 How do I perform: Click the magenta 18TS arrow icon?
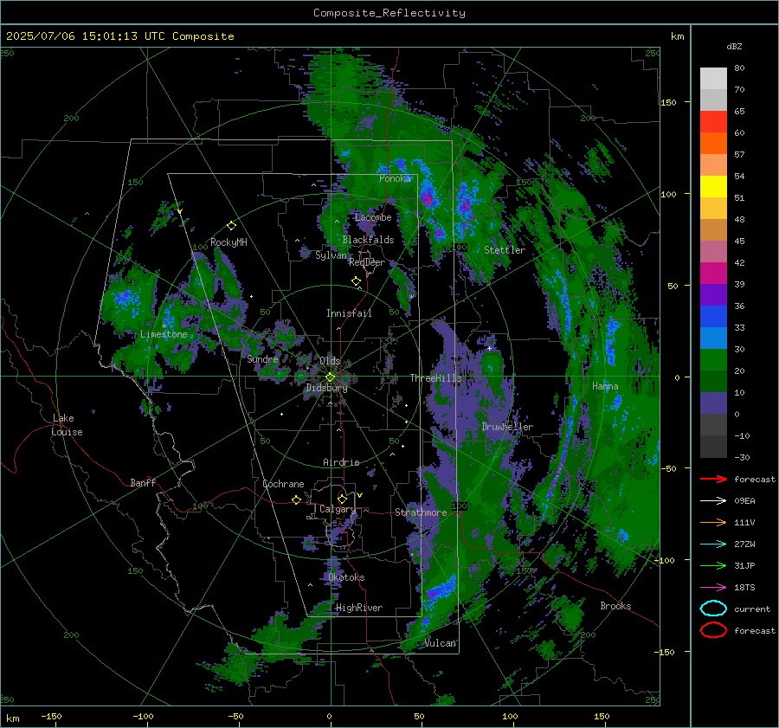(x=713, y=588)
